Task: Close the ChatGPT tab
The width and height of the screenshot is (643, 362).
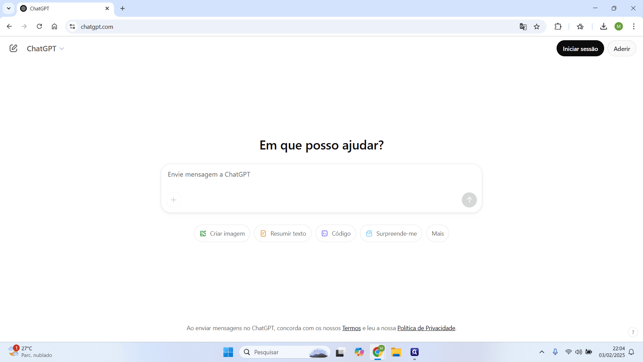Action: pos(107,8)
